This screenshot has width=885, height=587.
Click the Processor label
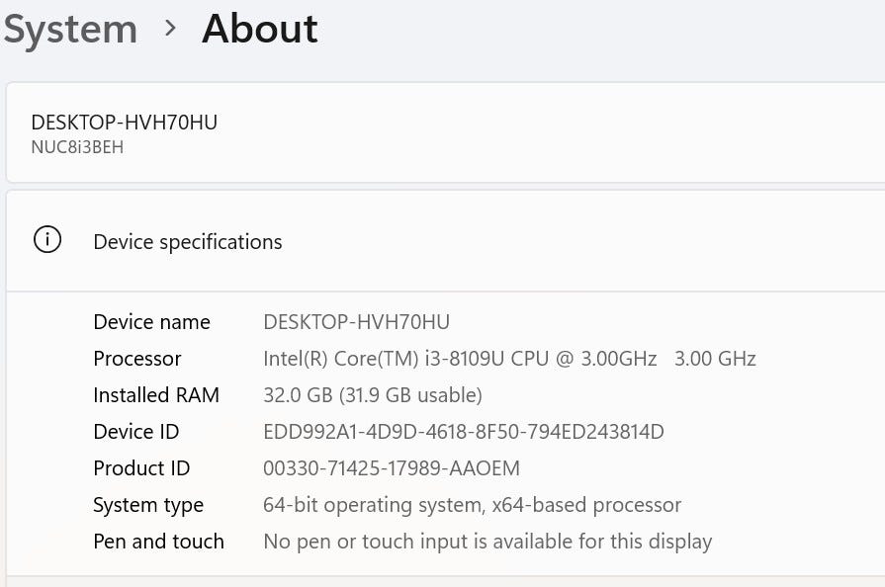(137, 359)
